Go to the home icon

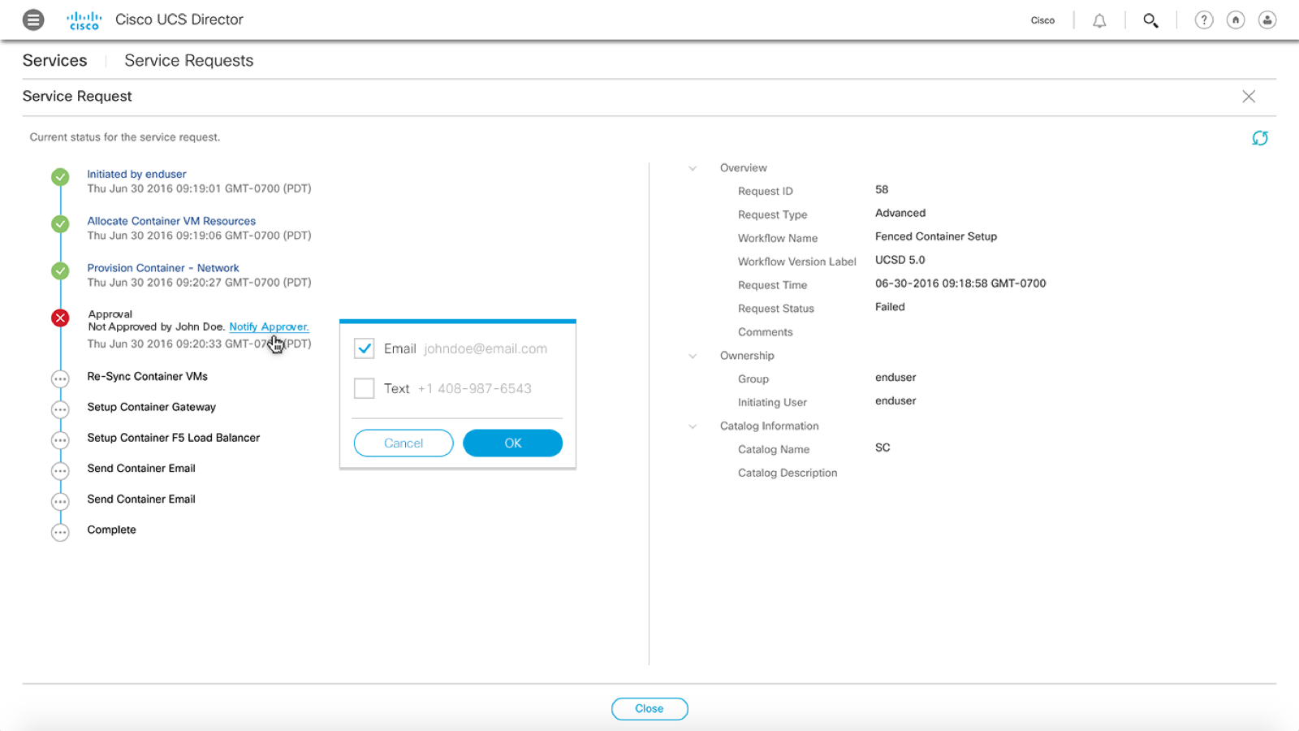coord(1236,20)
